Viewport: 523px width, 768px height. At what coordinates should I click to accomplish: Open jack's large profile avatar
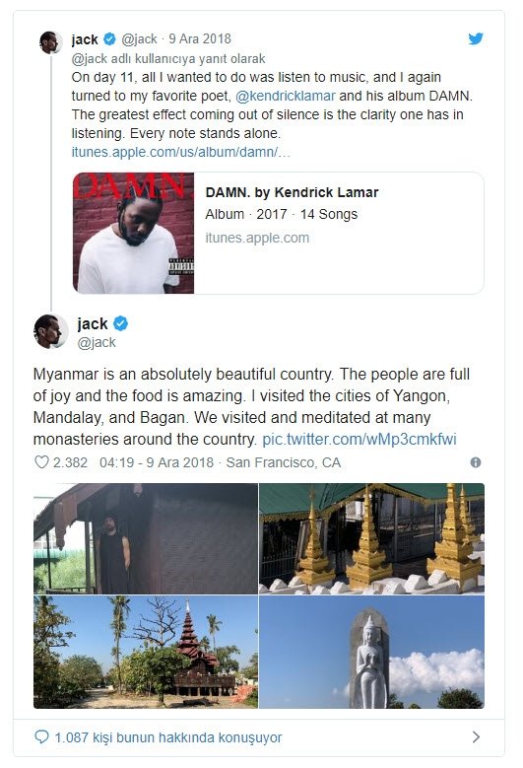click(50, 331)
